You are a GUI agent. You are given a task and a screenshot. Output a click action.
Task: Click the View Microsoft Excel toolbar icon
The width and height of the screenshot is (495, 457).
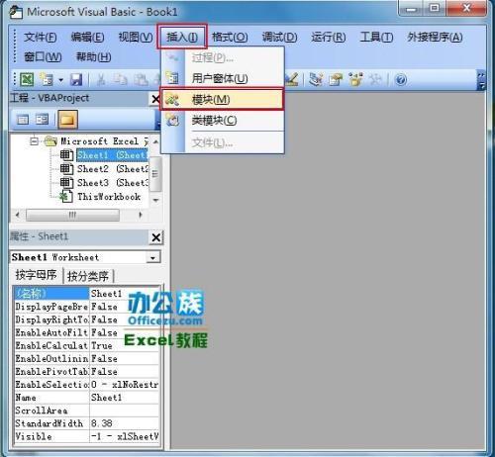tap(27, 79)
